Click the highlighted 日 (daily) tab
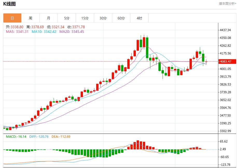The width and height of the screenshot is (238, 168). 12,18
